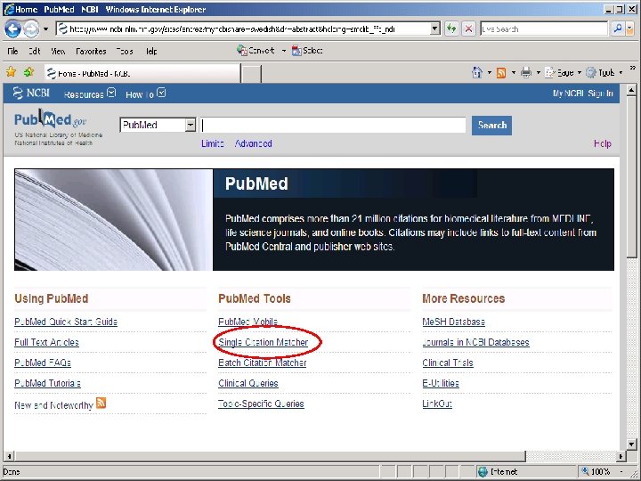This screenshot has width=641, height=481.
Task: Open the Full Text Articles link
Action: [46, 342]
